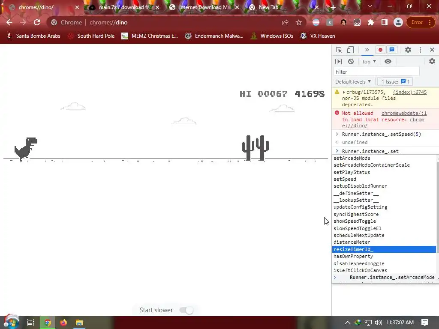Open the Chrome three-dot menu

[x=430, y=22]
